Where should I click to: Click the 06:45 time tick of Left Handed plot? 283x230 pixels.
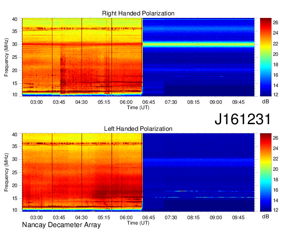coord(149,217)
